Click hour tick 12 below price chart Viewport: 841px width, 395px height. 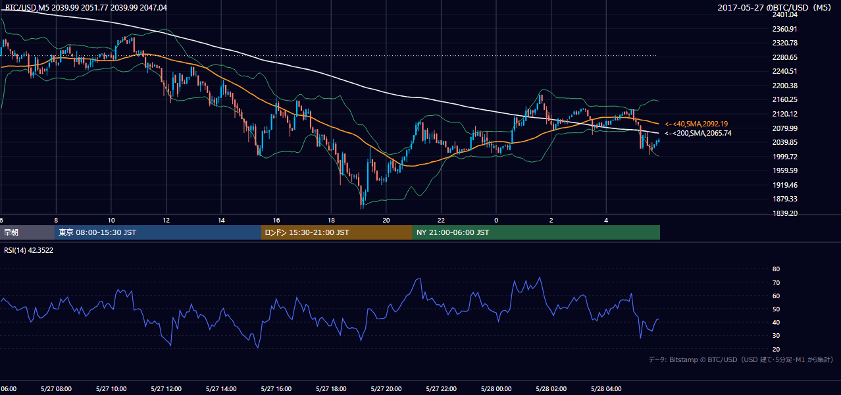click(x=166, y=220)
